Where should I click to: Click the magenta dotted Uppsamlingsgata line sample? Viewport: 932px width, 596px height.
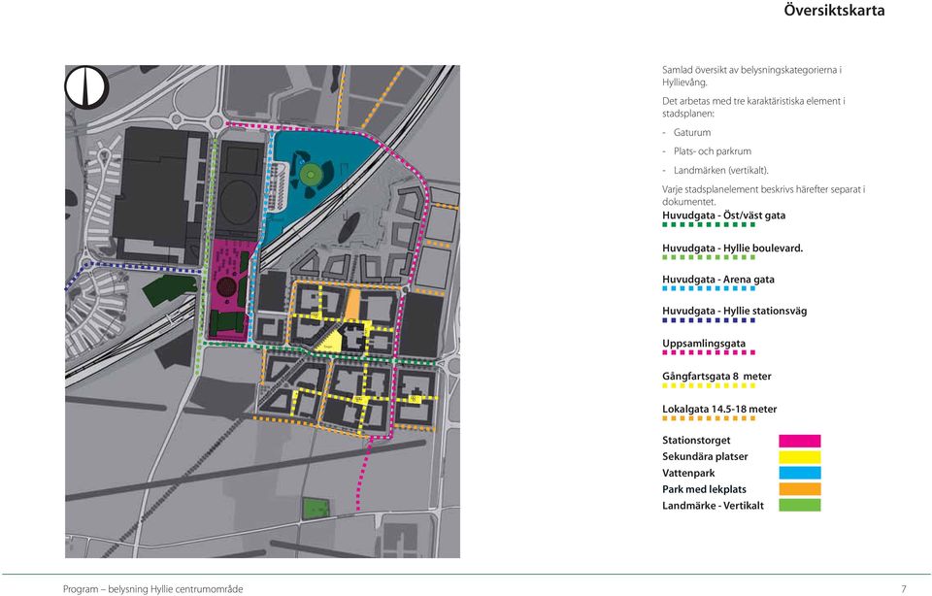709,352
